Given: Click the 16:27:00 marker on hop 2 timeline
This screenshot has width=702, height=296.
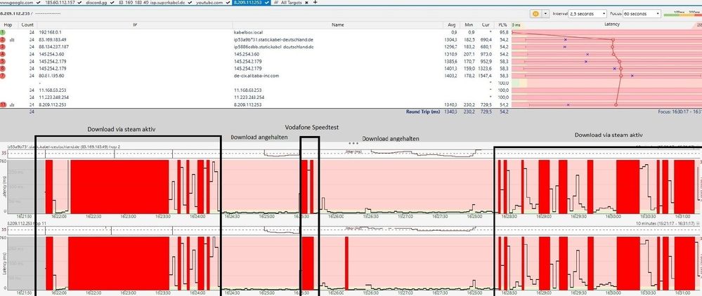Looking at the screenshot, I should 405,217.
